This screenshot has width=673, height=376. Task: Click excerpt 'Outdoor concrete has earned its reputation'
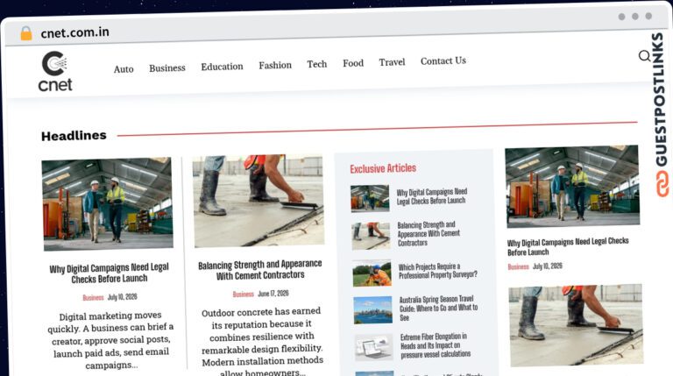262,342
